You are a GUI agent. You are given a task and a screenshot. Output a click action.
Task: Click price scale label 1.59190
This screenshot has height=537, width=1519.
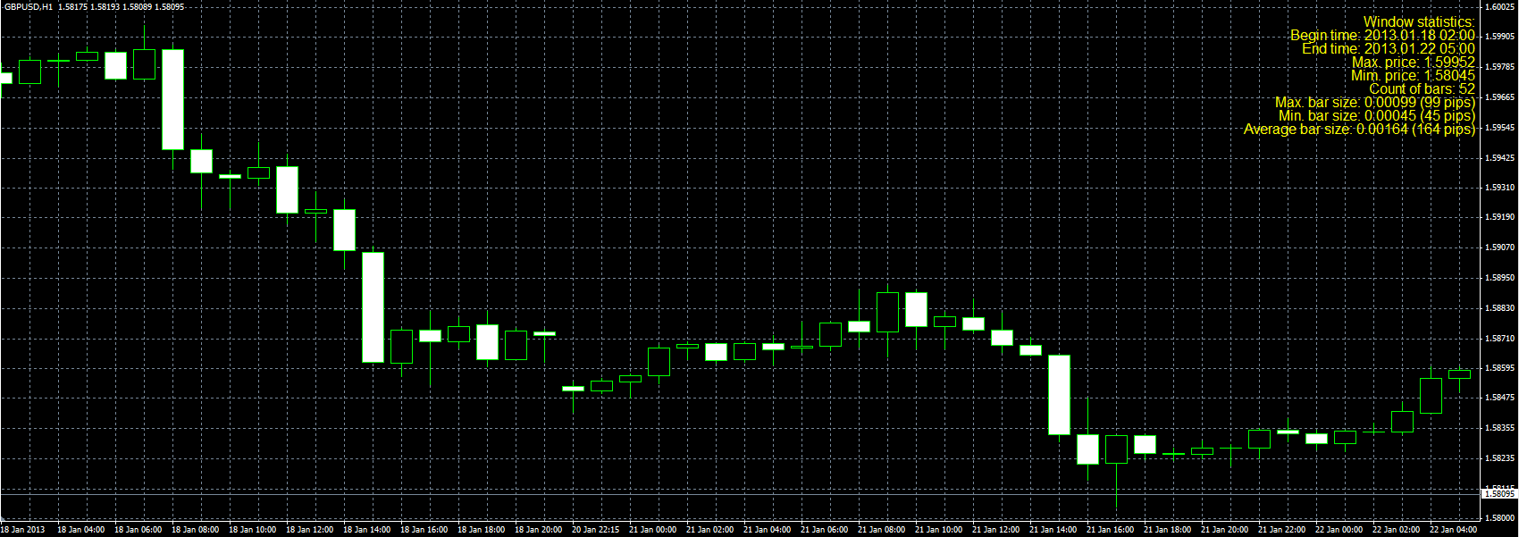(1500, 217)
